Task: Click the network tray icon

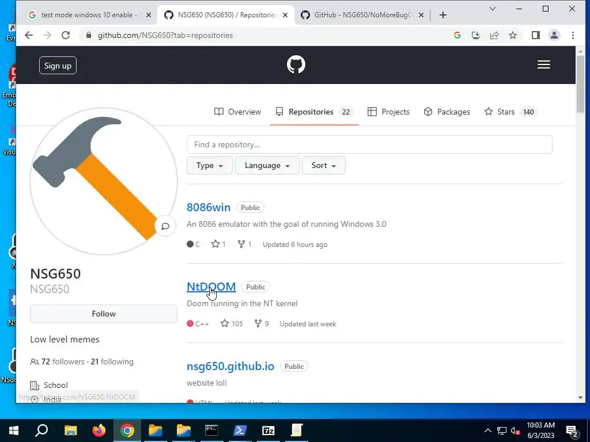Action: click(x=501, y=430)
